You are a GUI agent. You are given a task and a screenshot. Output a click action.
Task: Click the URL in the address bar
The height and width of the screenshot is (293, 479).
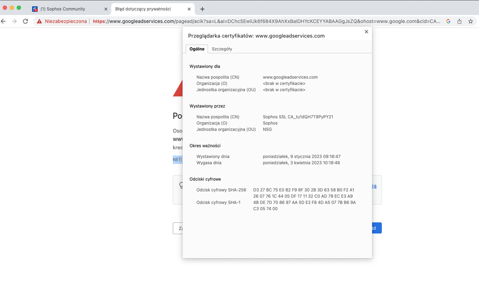(x=266, y=21)
